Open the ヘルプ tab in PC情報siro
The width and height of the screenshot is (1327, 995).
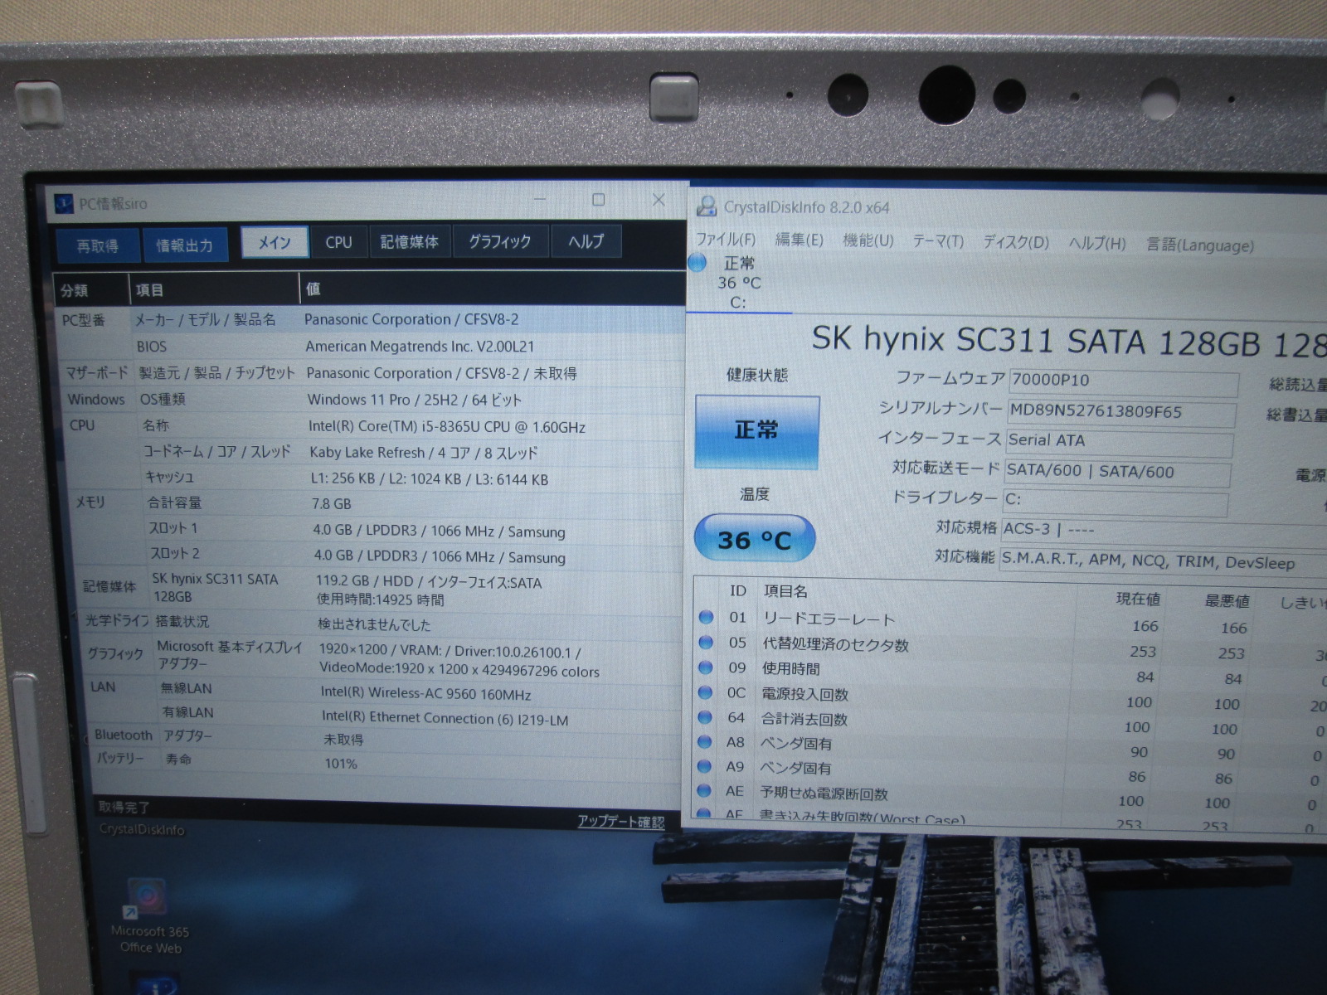[586, 241]
